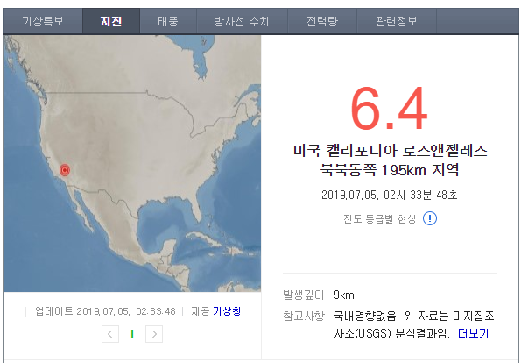Open the 기상청 provider link
The image size is (528, 363).
tap(227, 310)
